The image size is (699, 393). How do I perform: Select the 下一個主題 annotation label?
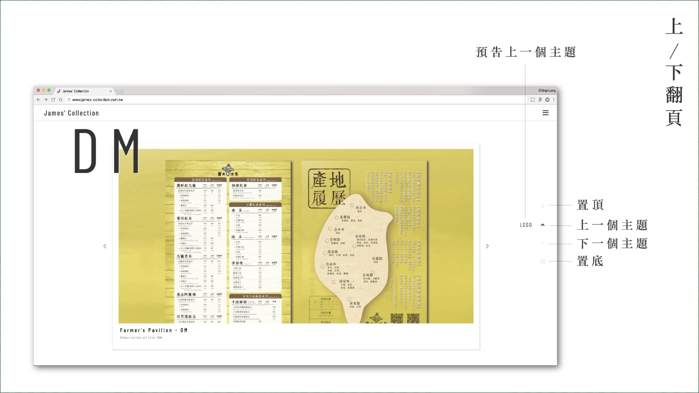pyautogui.click(x=613, y=244)
